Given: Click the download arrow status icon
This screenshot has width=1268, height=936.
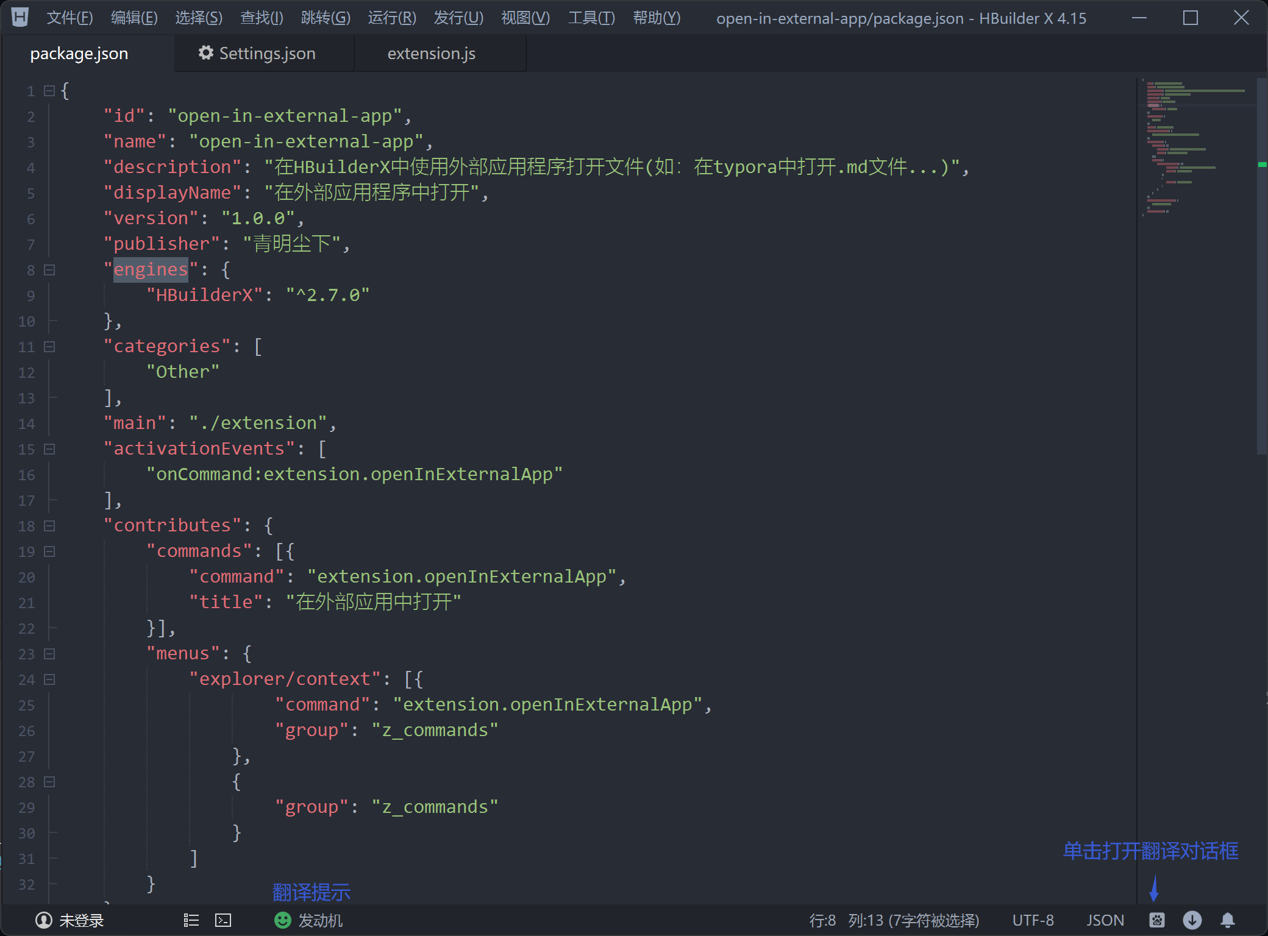Looking at the screenshot, I should coord(1192,920).
